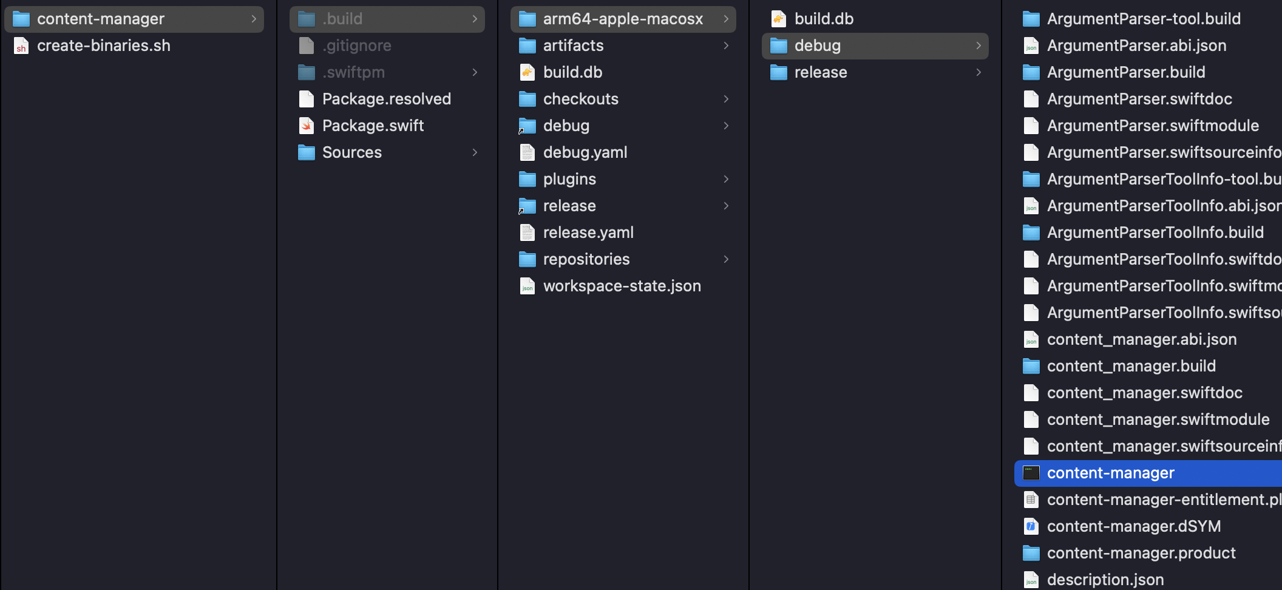Screen dimensions: 1282x590
Task: Click the Package.swift Swift file icon
Action: click(x=307, y=126)
